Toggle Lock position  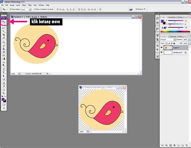pos(172,43)
